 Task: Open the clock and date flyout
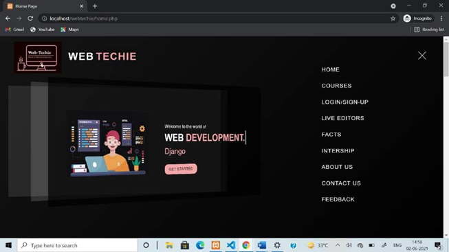(x=417, y=245)
